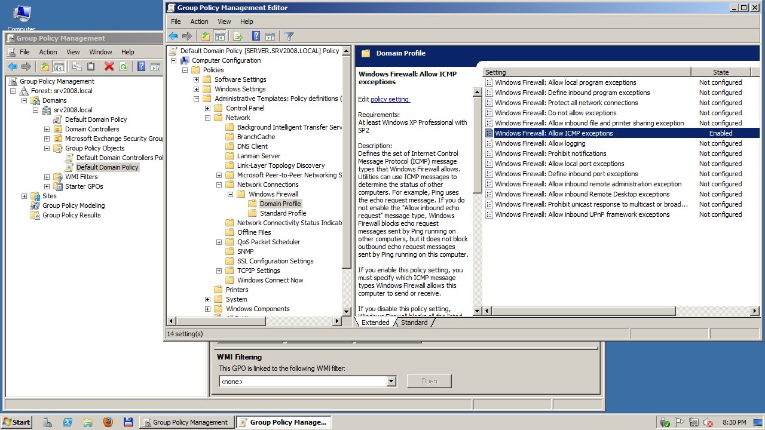Expand the Control Panel node
Viewport: 765px width, 430px height.
(208, 108)
